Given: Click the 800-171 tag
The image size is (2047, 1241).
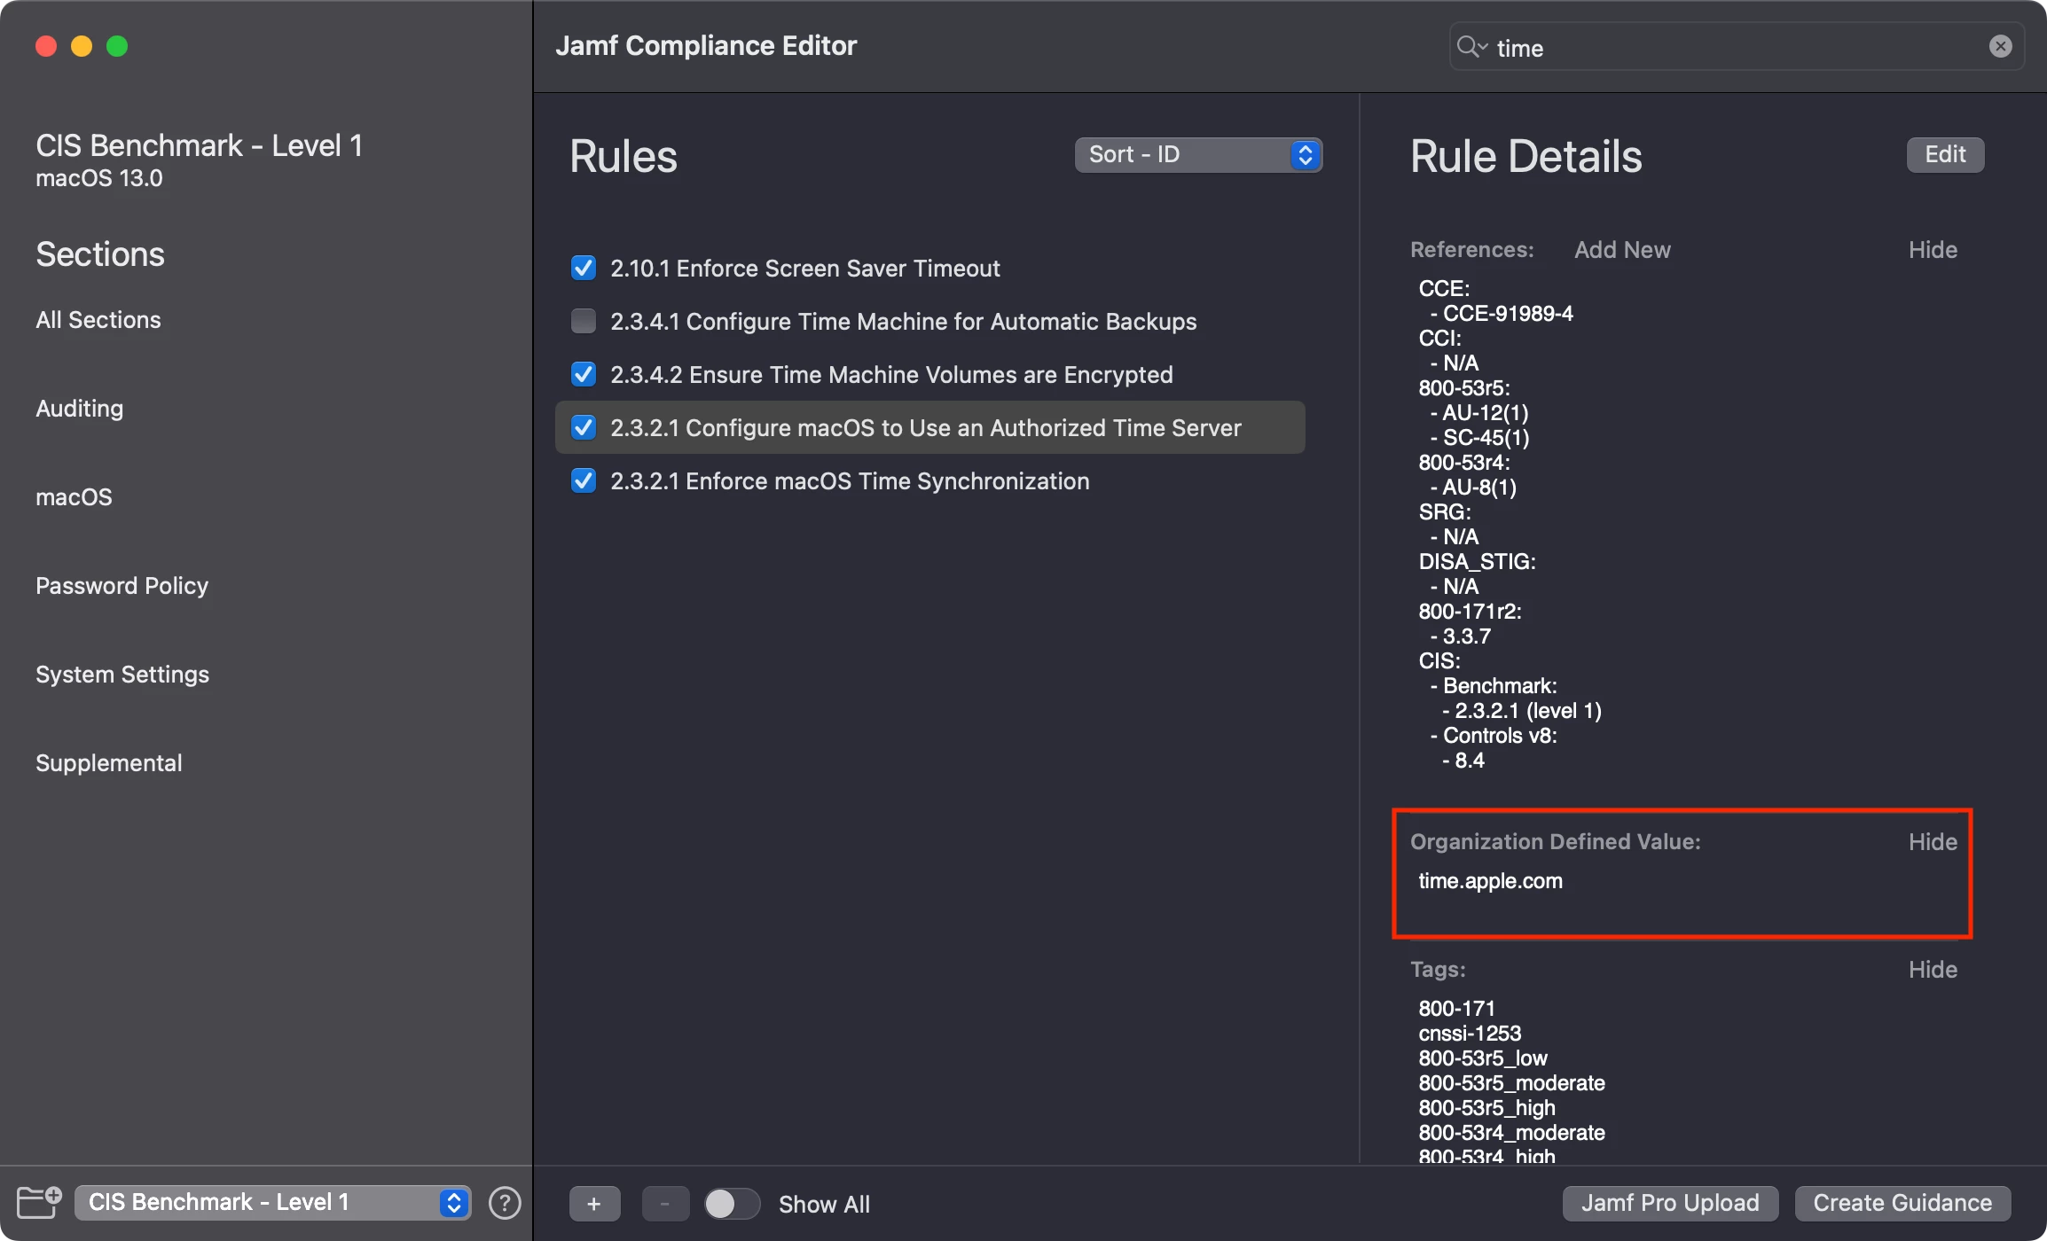Looking at the screenshot, I should point(1456,1009).
